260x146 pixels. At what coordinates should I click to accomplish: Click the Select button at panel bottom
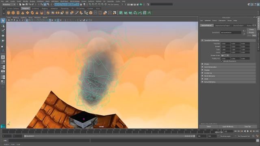(209, 127)
